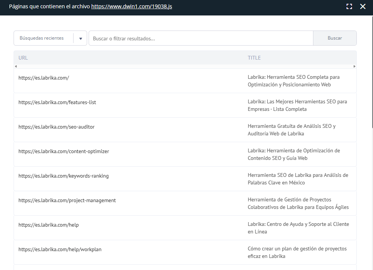Click the dropdown arrow beside Búsquedas recientes
This screenshot has width=373, height=270.
(81, 38)
